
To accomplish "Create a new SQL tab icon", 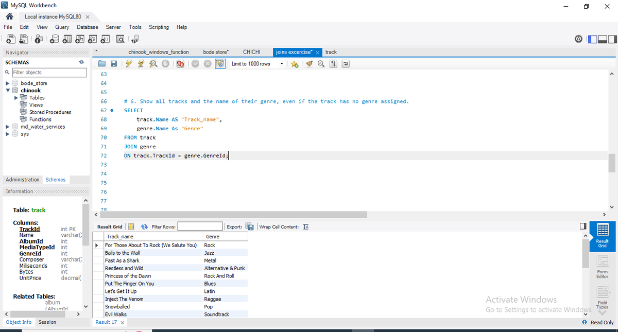I will 10,39.
